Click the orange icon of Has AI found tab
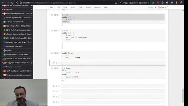Image resolution: width=188 pixels, height=106 pixels. click(4, 71)
